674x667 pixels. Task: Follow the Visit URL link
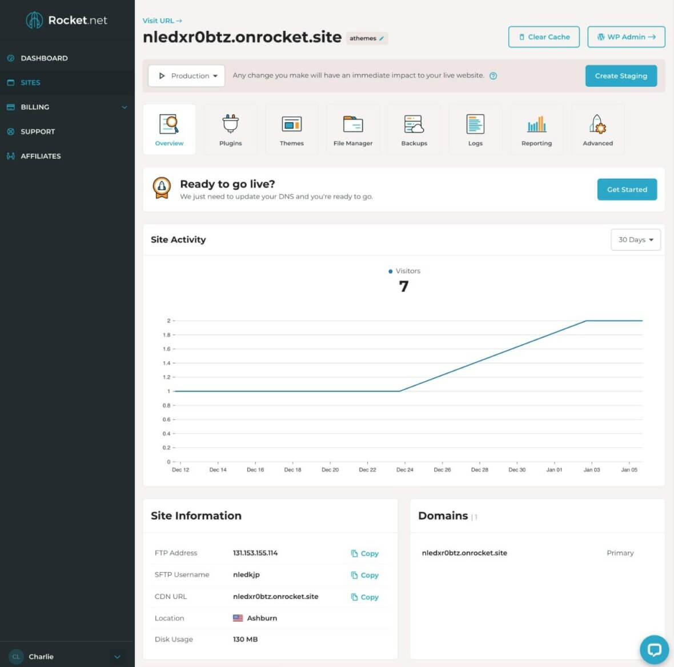click(162, 21)
